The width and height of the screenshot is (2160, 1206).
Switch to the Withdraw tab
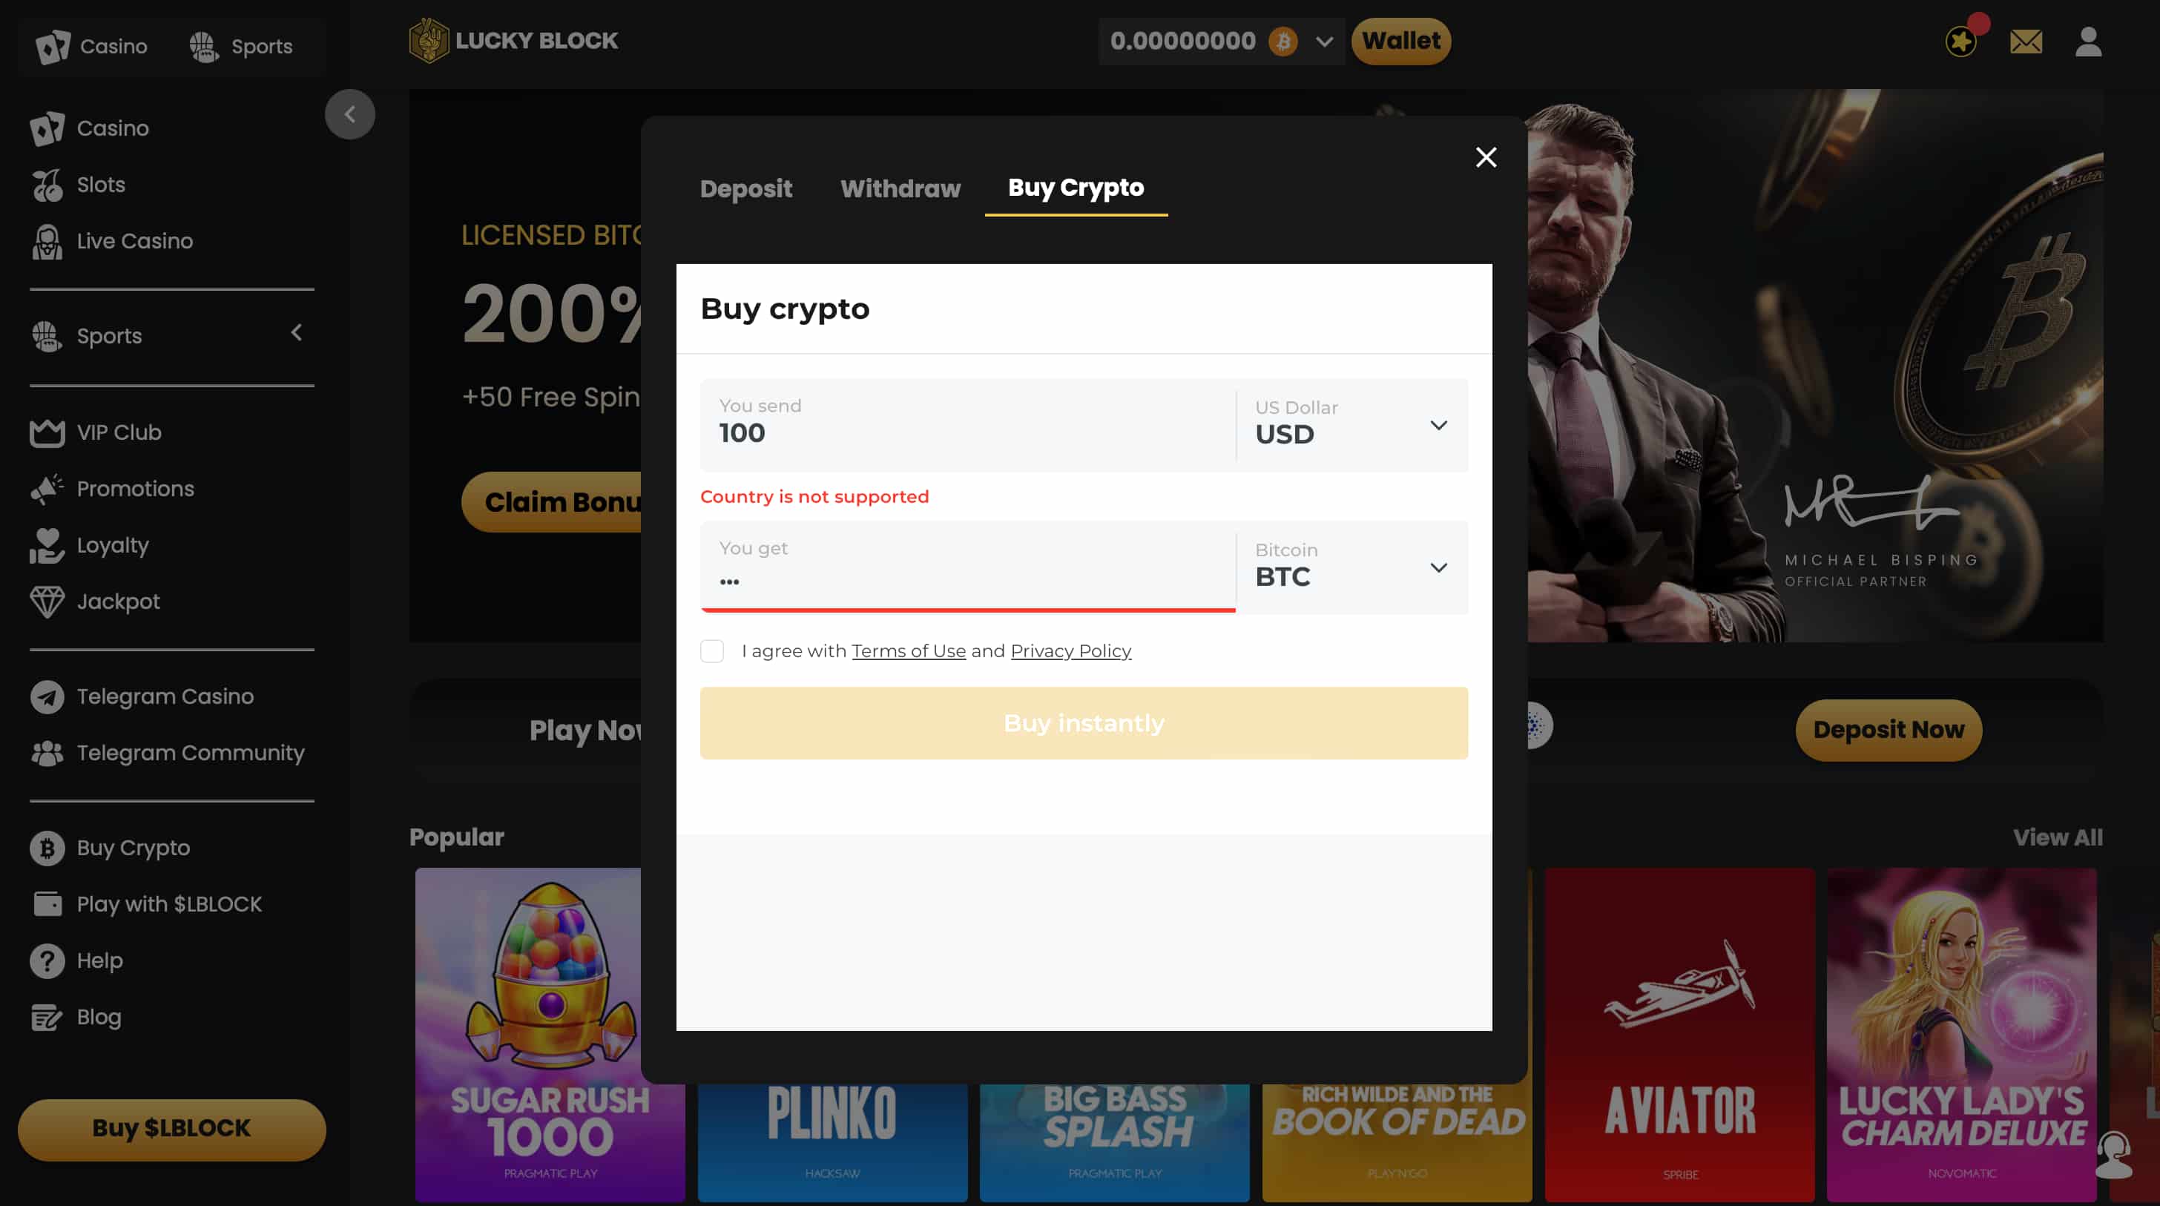[900, 188]
